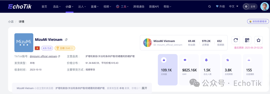Open the 视频 dropdown menu
This screenshot has height=94, width=270.
[107, 7]
